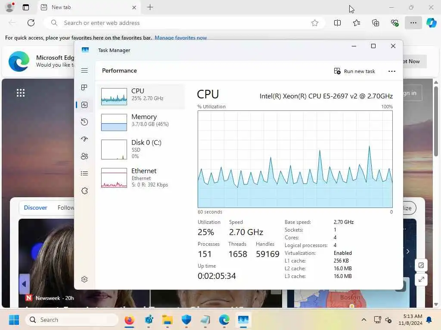Click Task Manager taskbar icon
Screen dimensions: 441x330
click(243, 320)
